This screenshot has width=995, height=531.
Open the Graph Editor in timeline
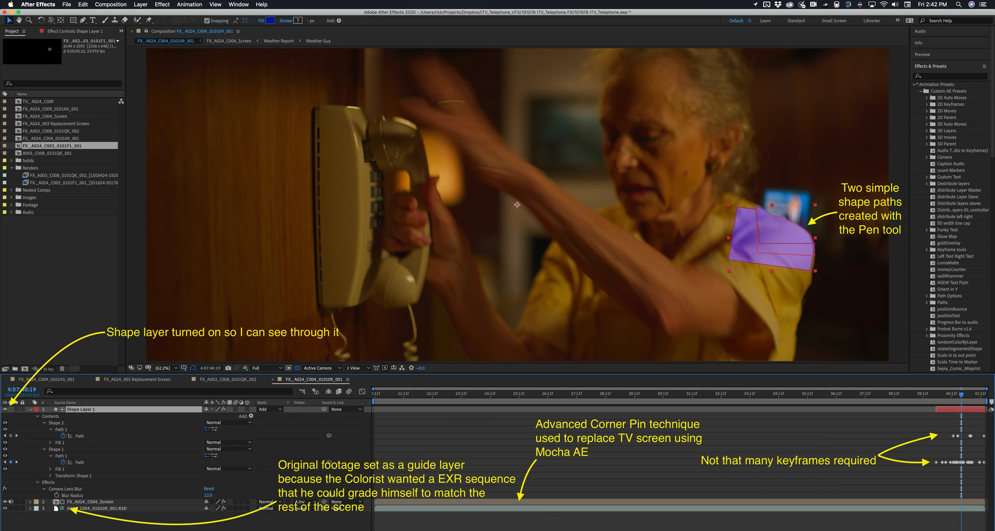[362, 391]
